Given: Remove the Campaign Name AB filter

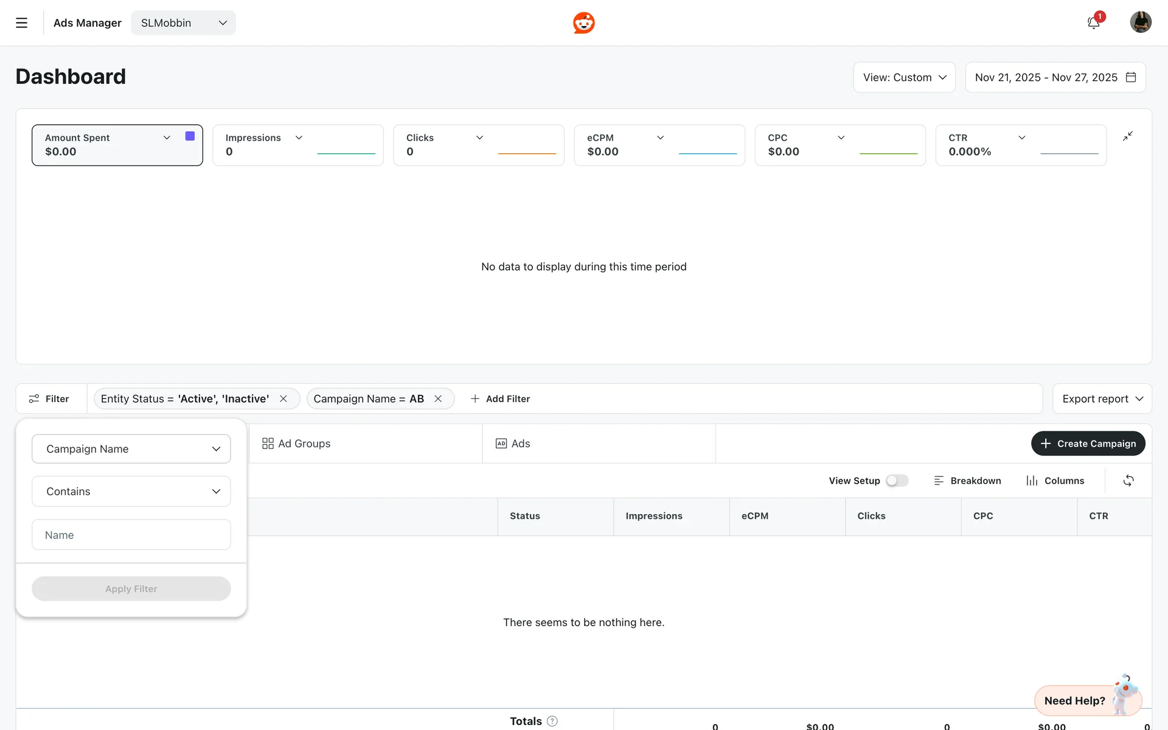Looking at the screenshot, I should pyautogui.click(x=438, y=398).
